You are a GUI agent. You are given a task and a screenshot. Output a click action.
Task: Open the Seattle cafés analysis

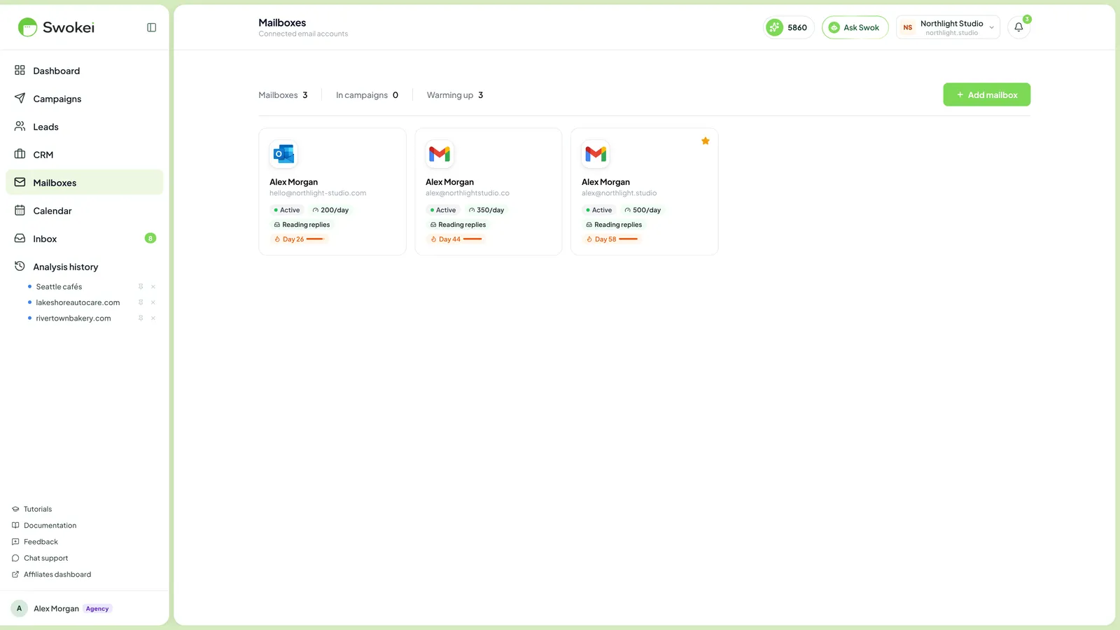click(59, 286)
